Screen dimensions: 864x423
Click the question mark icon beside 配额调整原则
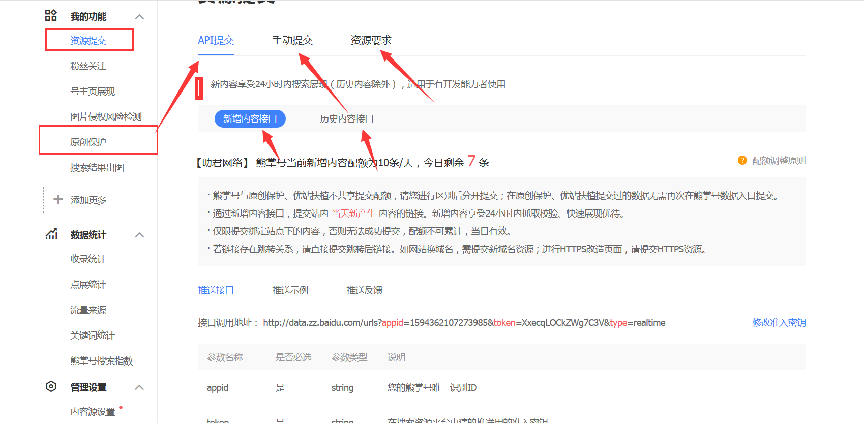click(742, 161)
